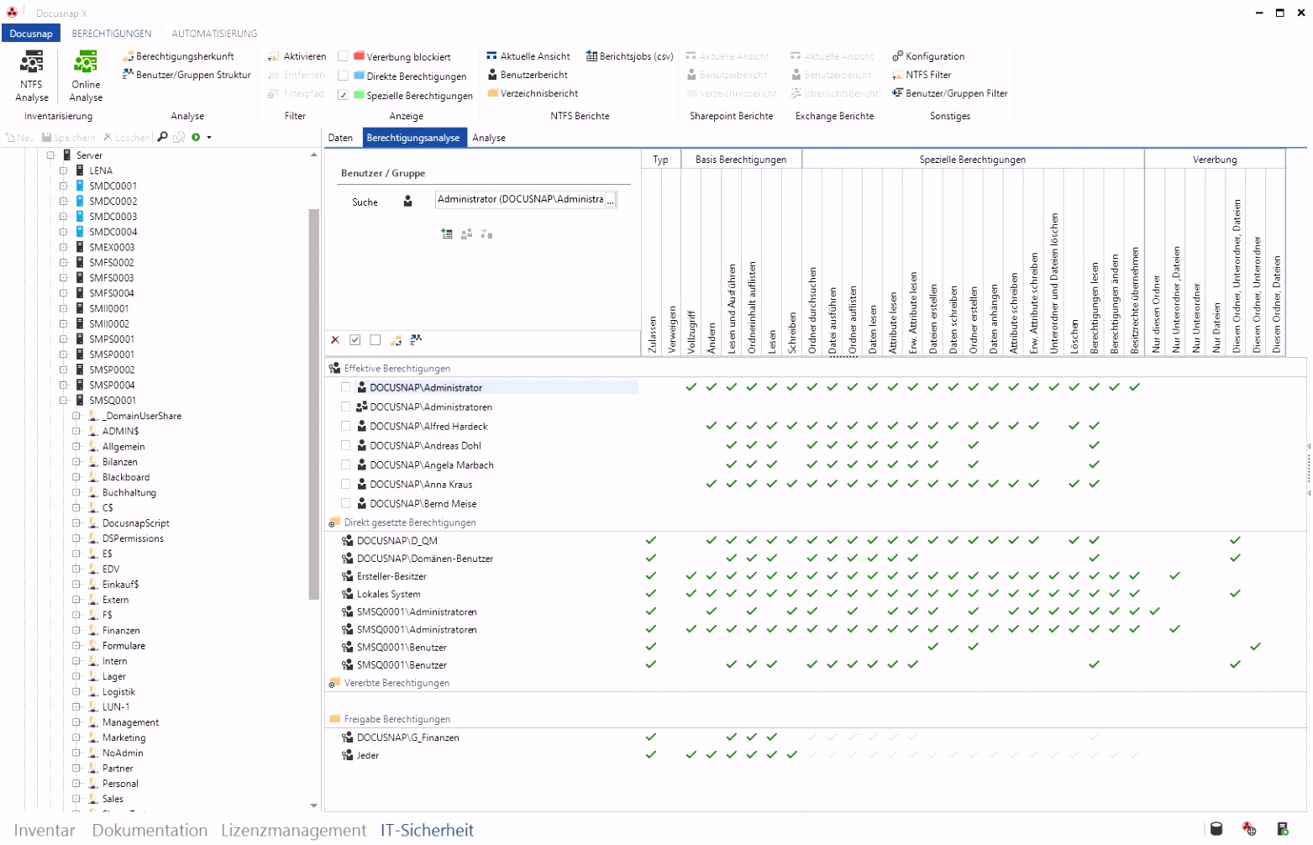Click the red Docusnap icon in status bar
The height and width of the screenshot is (845, 1313).
pyautogui.click(x=1249, y=829)
